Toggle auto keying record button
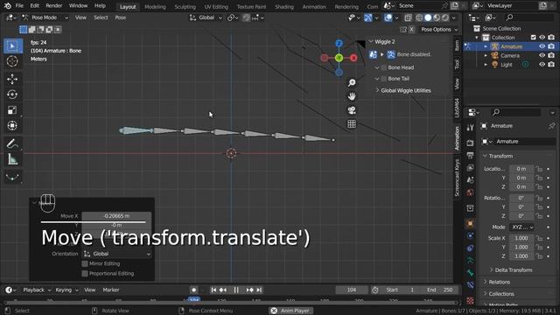Viewport: 560px width, 315px height. tap(193, 290)
